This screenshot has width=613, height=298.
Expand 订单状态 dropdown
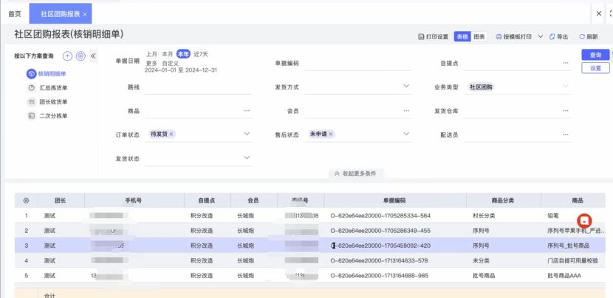247,135
